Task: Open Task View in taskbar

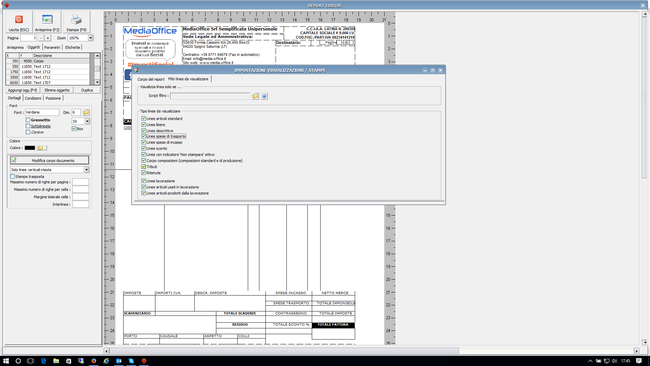Action: click(30, 361)
